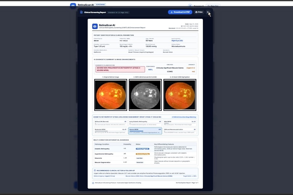Click the Standard A4 page fit label
Image resolution: width=293 pixels, height=195 pixels.
(118, 12)
